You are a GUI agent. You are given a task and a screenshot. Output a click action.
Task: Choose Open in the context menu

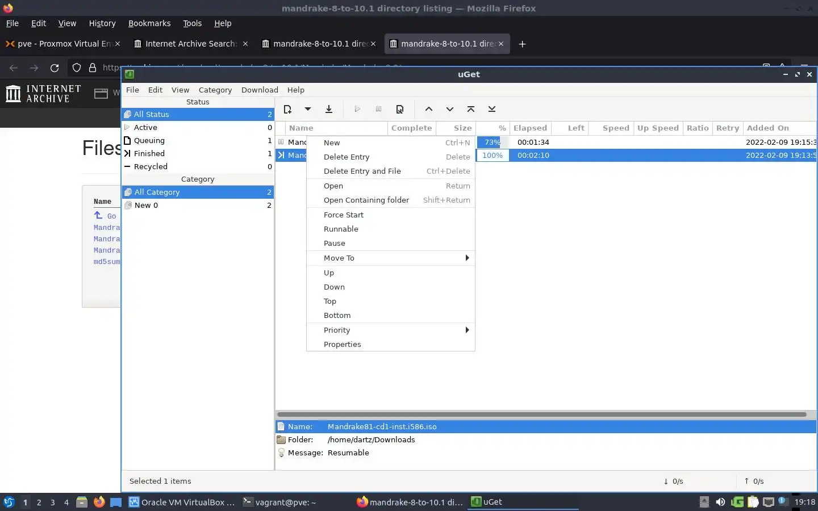tap(391, 186)
